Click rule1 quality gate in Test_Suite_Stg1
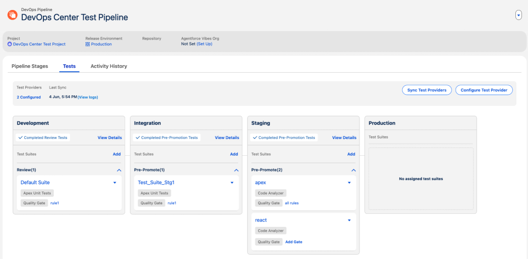 pyautogui.click(x=172, y=203)
